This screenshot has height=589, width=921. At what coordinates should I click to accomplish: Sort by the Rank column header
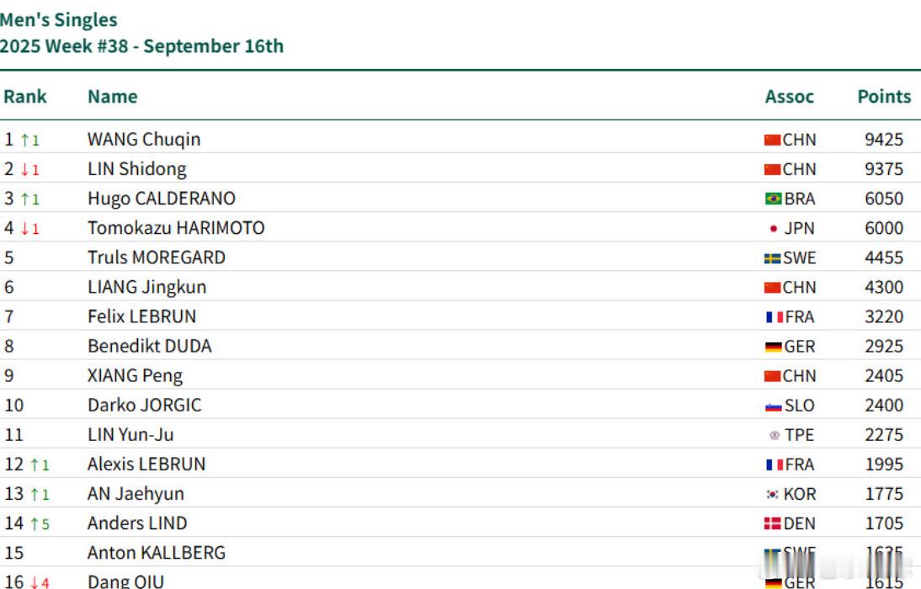(x=24, y=96)
